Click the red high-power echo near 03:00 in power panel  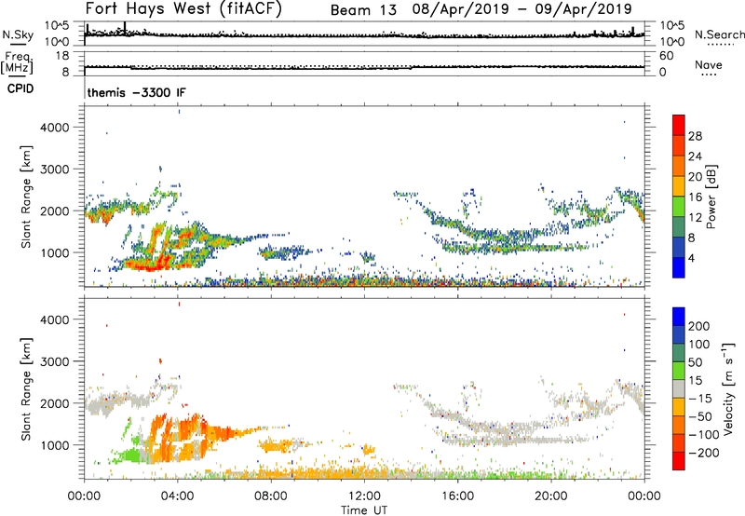click(x=151, y=265)
